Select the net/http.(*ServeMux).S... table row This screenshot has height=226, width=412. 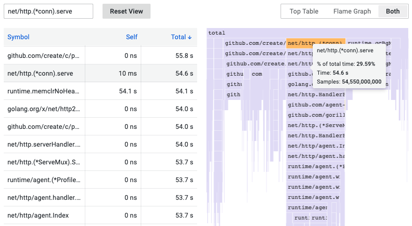(x=100, y=162)
